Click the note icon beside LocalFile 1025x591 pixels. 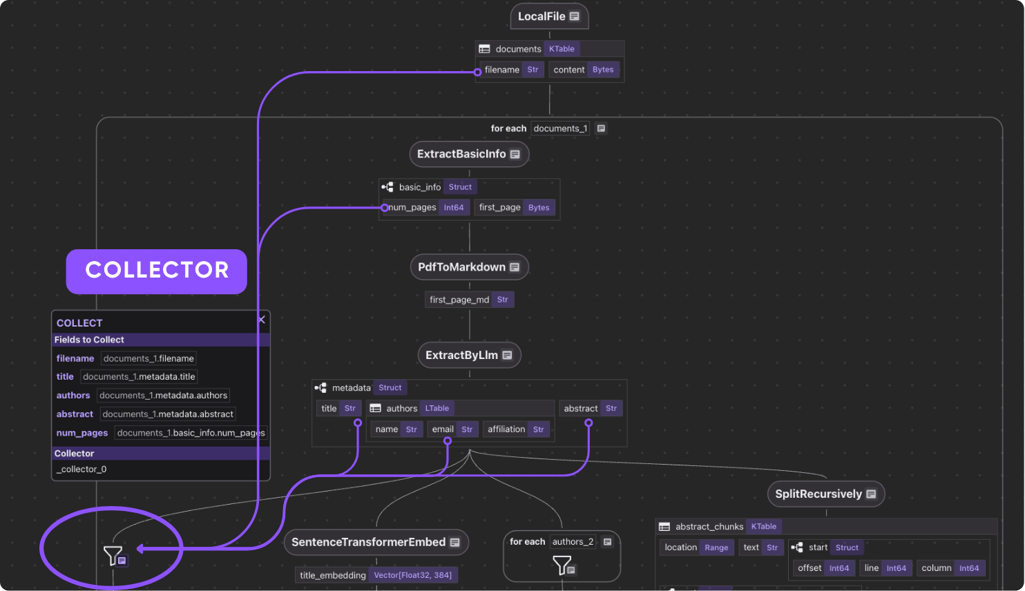tap(574, 17)
